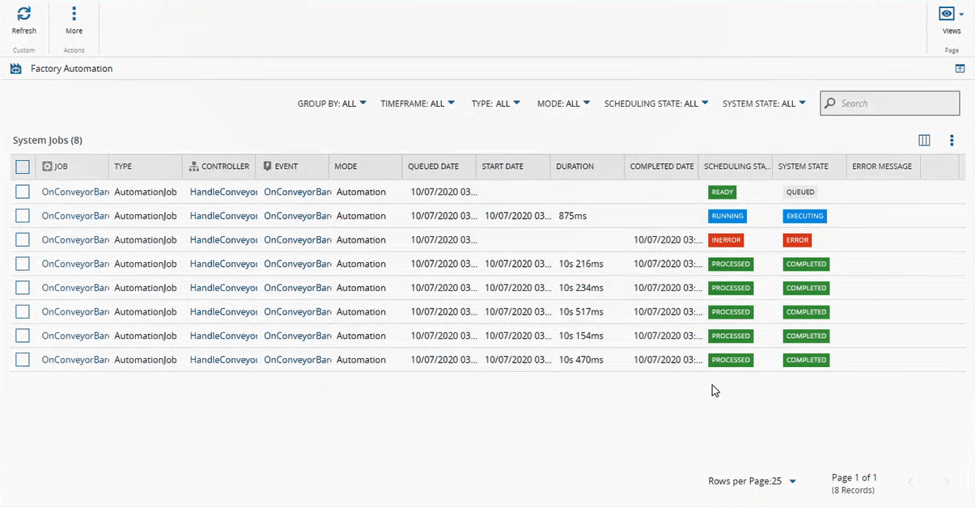Image resolution: width=975 pixels, height=507 pixels.
Task: Open the grid options three-dot icon
Action: pyautogui.click(x=952, y=141)
